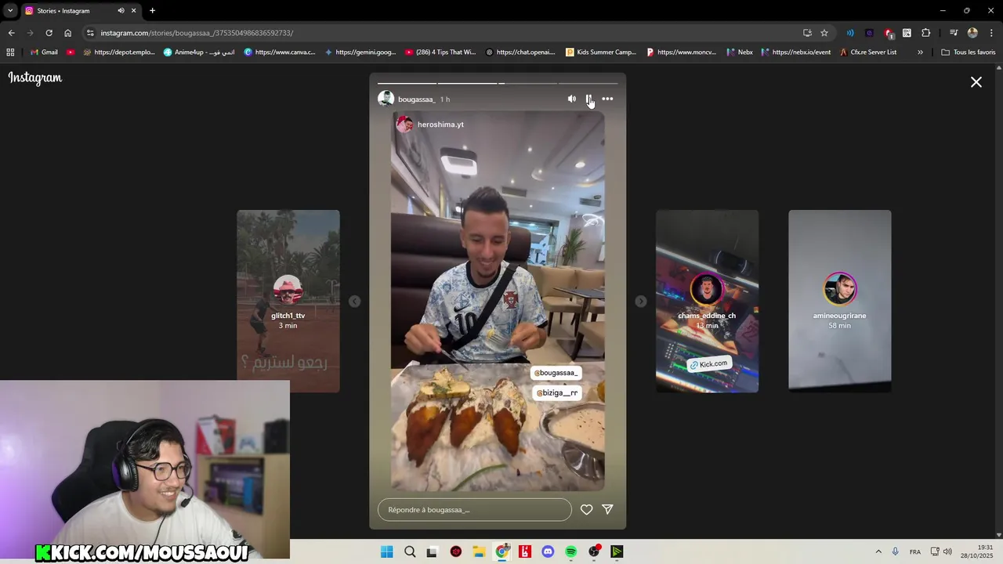
Task: Open the story three-dots options menu
Action: coord(607,99)
